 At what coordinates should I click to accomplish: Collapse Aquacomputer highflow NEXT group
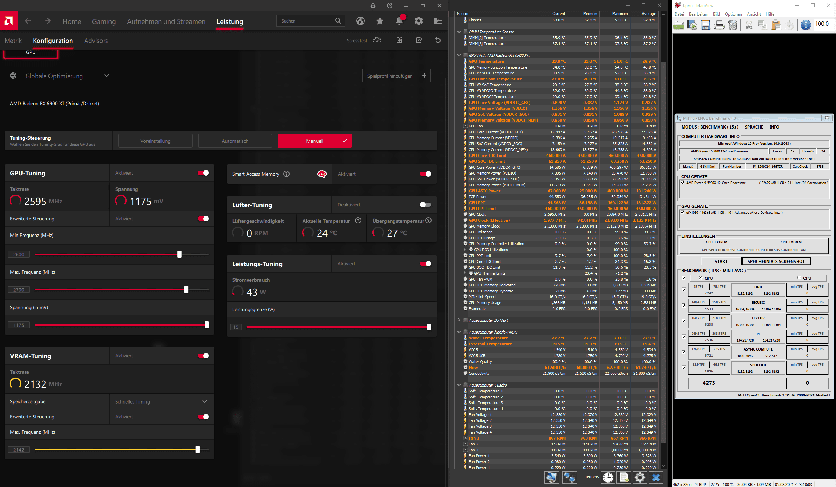click(459, 332)
